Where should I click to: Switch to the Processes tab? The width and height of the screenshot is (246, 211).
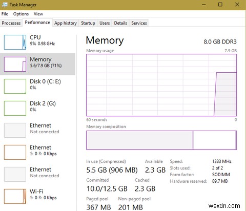(11, 23)
